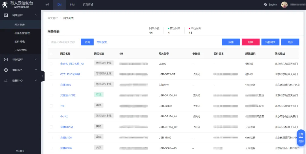Tick the select-all checkbox in table header
This screenshot has width=306, height=154.
(51, 54)
